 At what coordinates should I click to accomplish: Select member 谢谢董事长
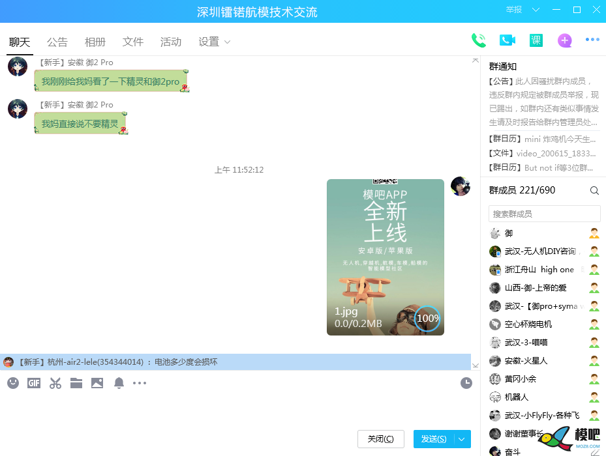(524, 434)
